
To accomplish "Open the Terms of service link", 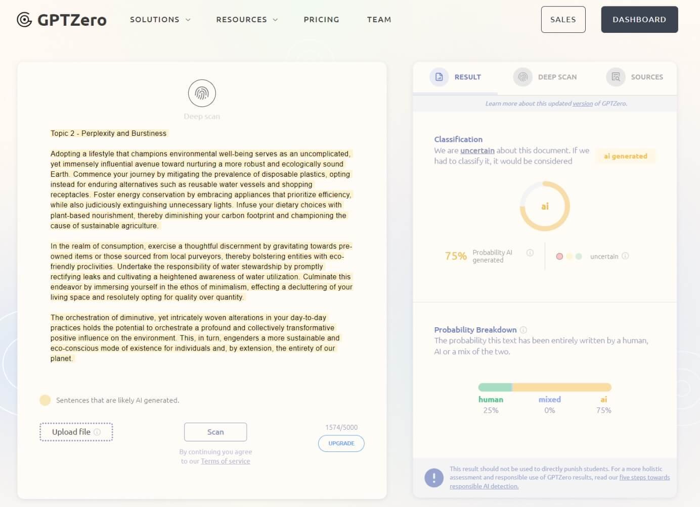I will coord(225,461).
